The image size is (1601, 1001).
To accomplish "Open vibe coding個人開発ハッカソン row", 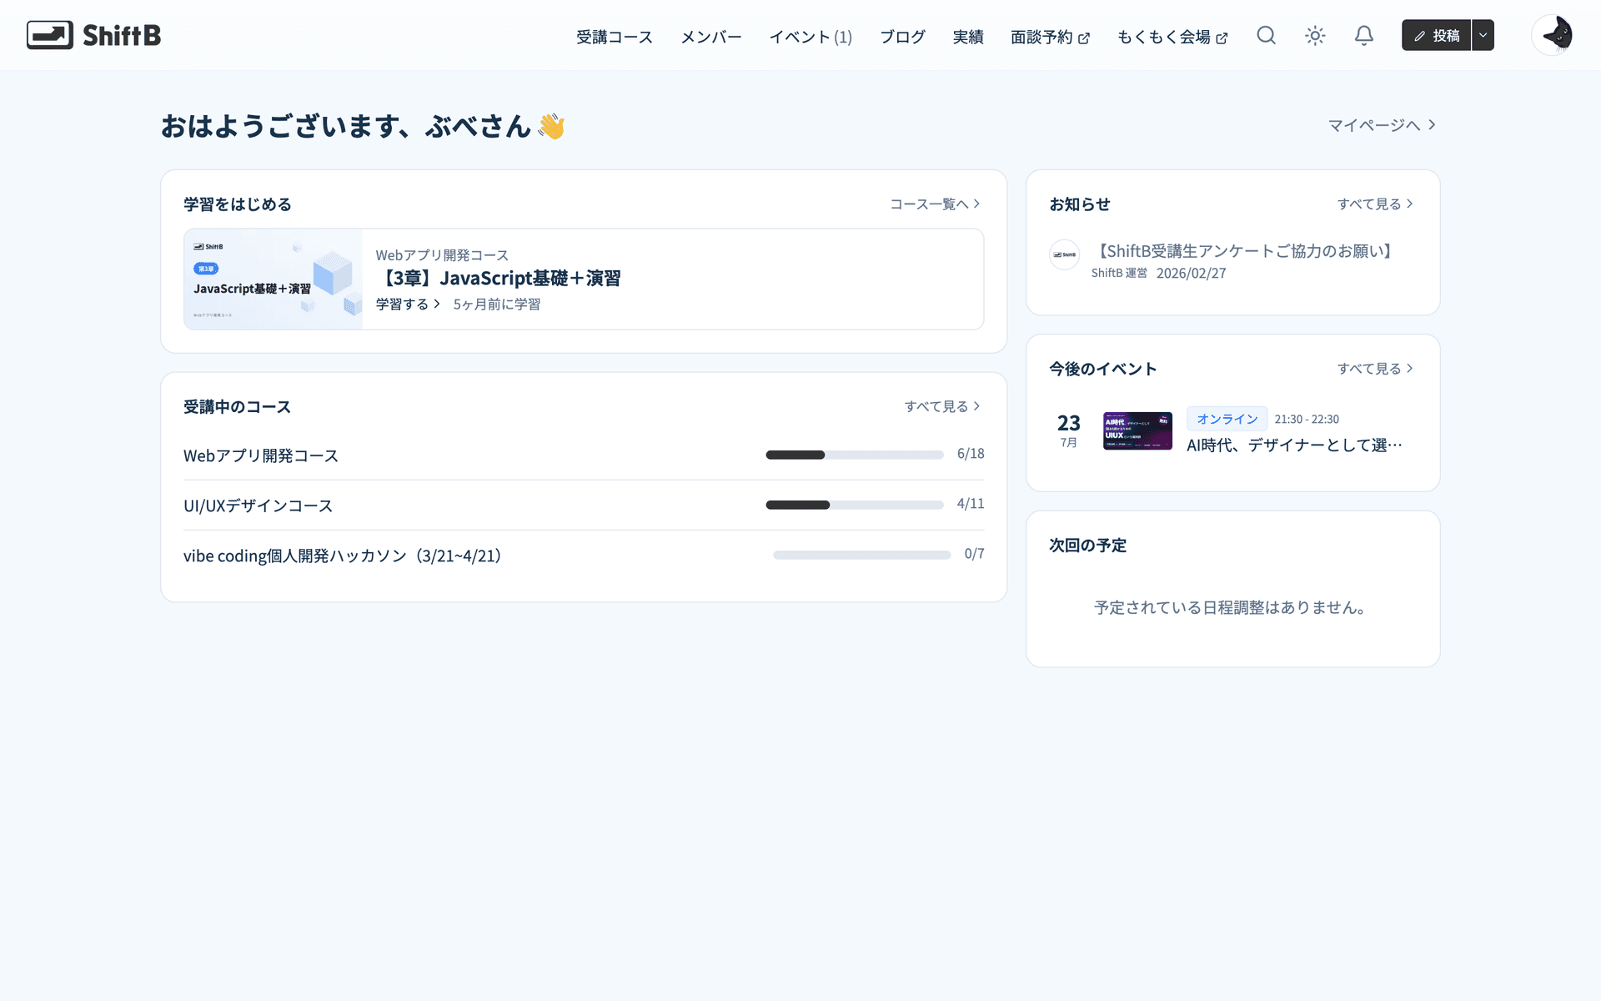I will [x=584, y=555].
